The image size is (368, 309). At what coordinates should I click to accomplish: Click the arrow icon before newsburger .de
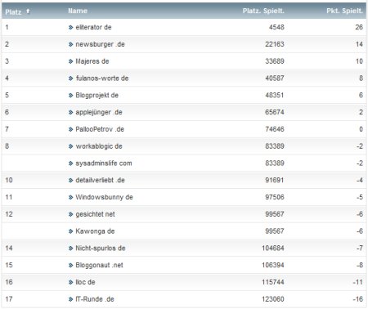click(71, 44)
